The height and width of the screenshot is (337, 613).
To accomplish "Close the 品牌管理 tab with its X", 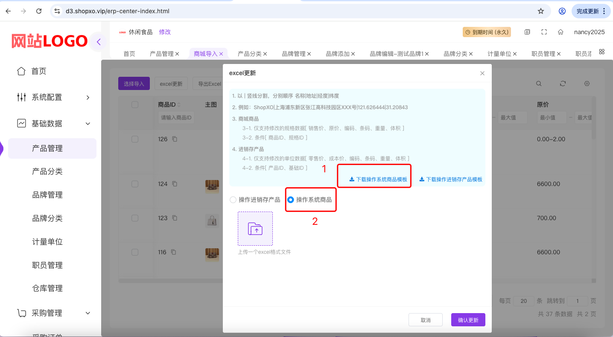I will point(309,54).
